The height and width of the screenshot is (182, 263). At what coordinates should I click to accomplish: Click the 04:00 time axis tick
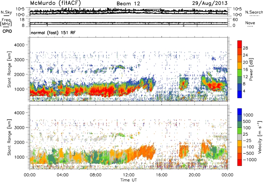62,175
